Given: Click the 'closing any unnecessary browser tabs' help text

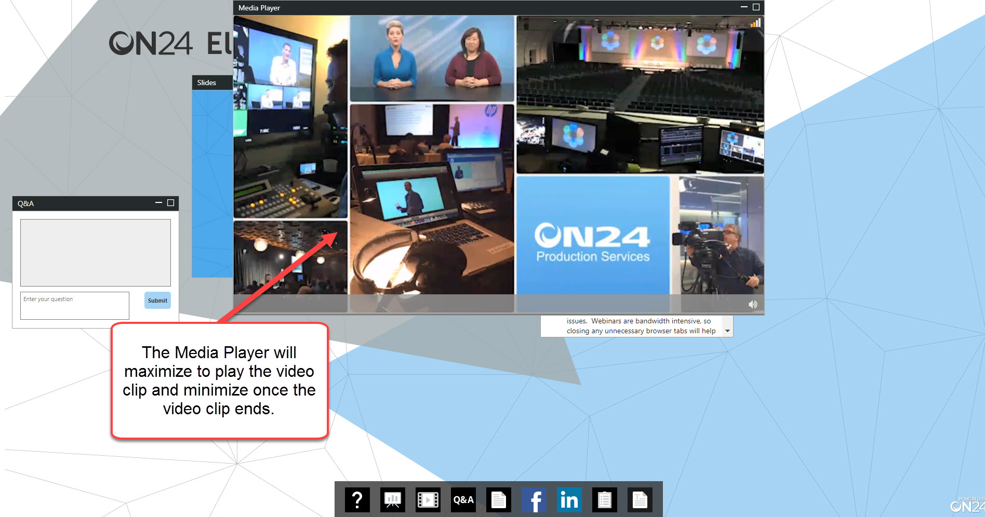Looking at the screenshot, I should pos(641,331).
